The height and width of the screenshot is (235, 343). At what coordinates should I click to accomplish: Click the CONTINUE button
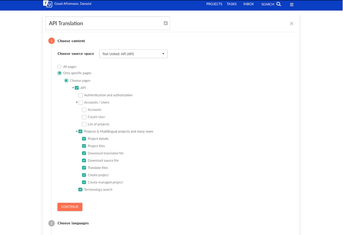click(70, 207)
